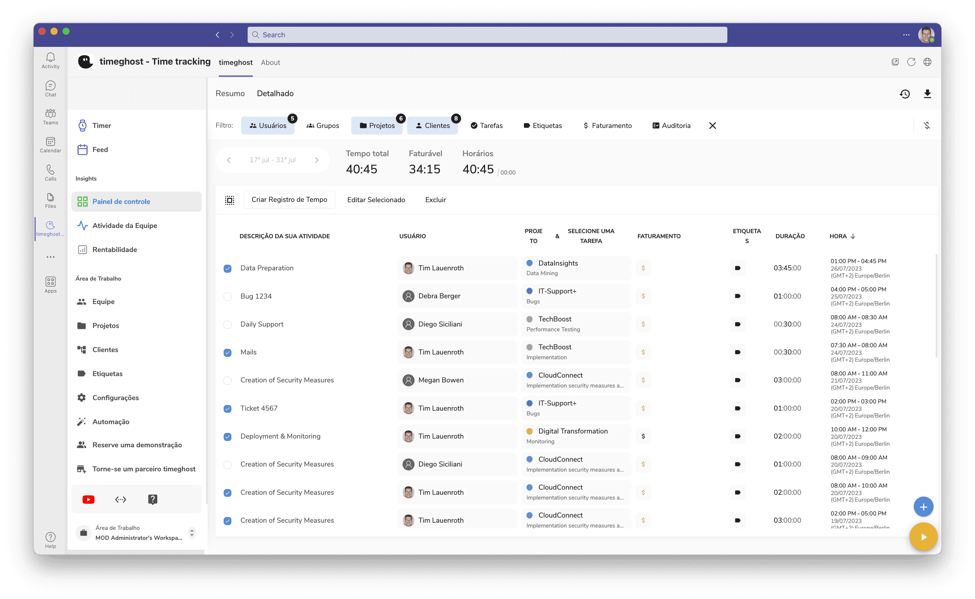975x599 pixels.
Task: Uncheck the 08:00 AM - 10:00 AM entry checkbox
Action: pyautogui.click(x=228, y=493)
